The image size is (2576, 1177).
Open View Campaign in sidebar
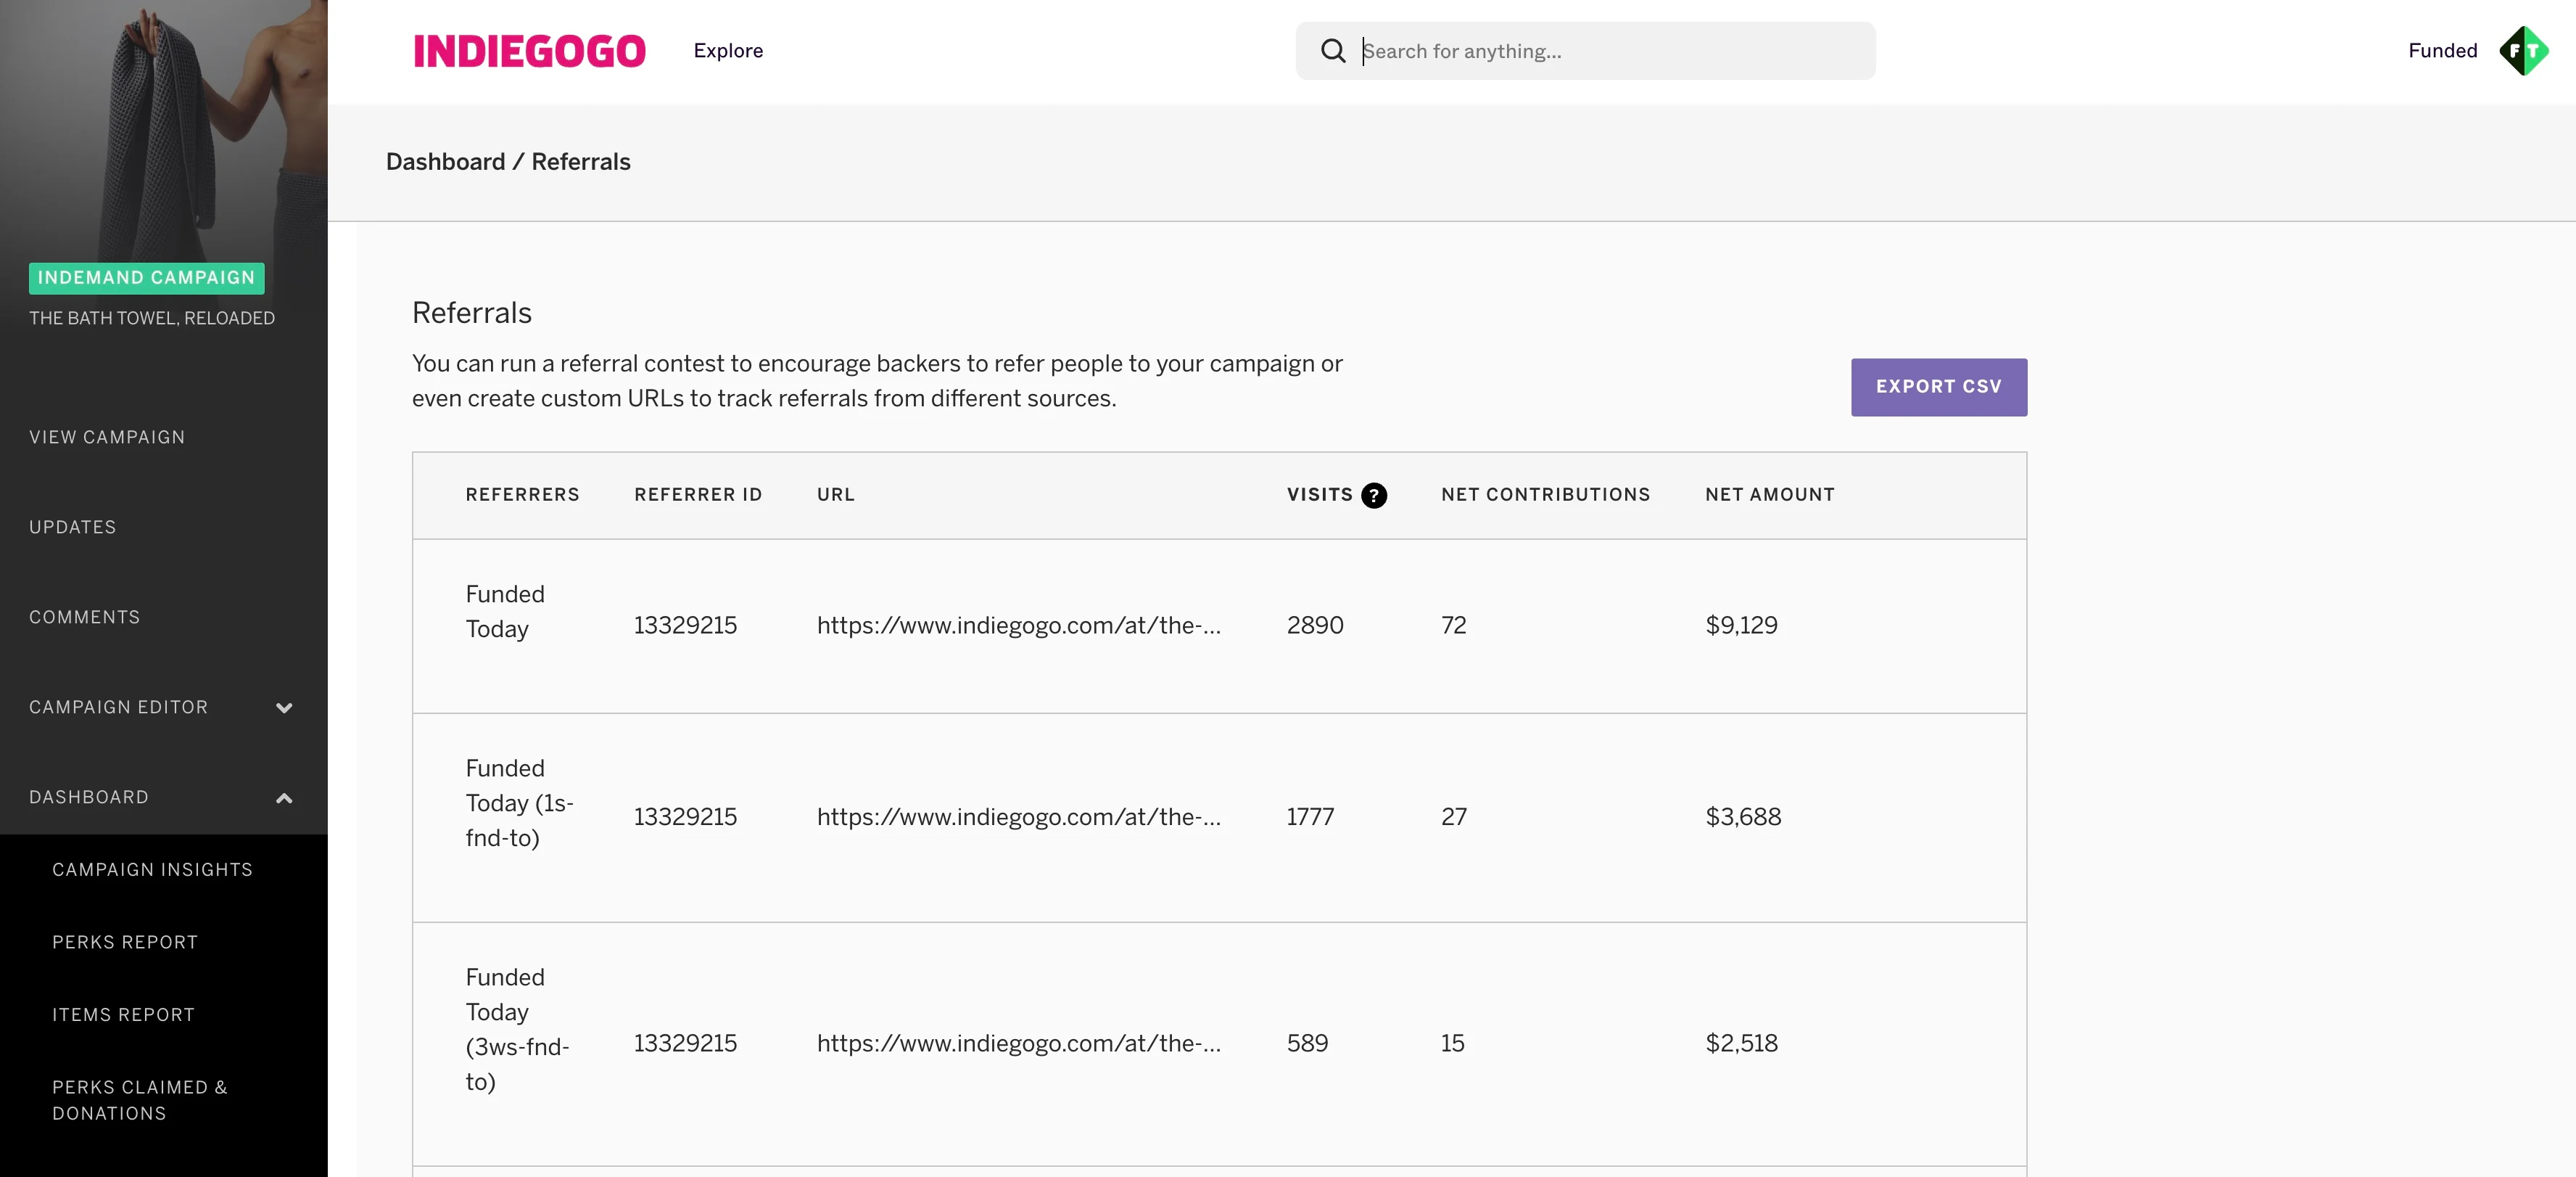pos(107,438)
